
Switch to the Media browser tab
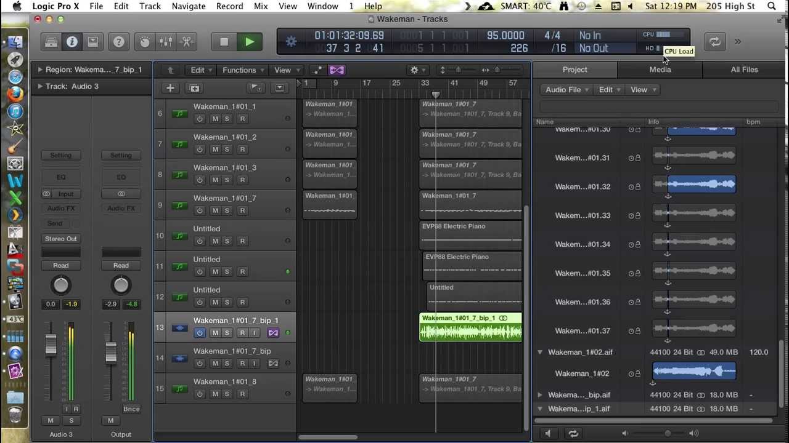click(x=660, y=70)
